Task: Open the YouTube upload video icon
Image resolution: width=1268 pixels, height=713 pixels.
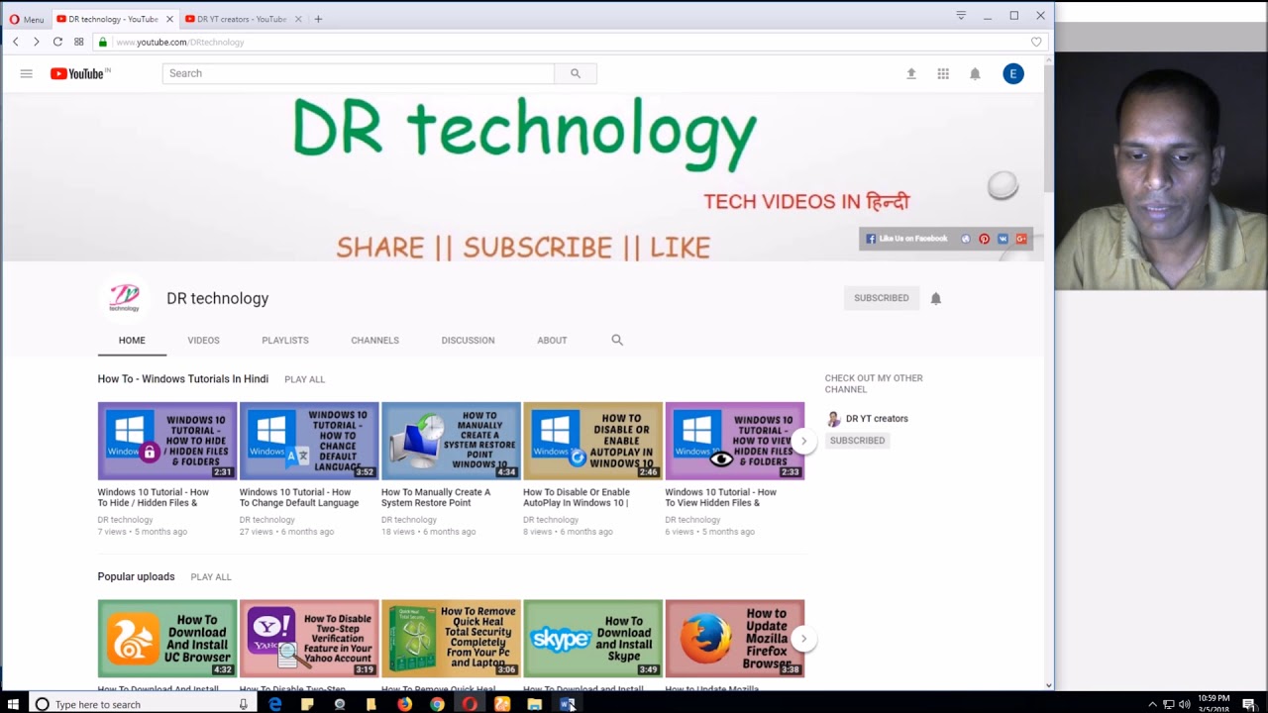Action: (911, 73)
